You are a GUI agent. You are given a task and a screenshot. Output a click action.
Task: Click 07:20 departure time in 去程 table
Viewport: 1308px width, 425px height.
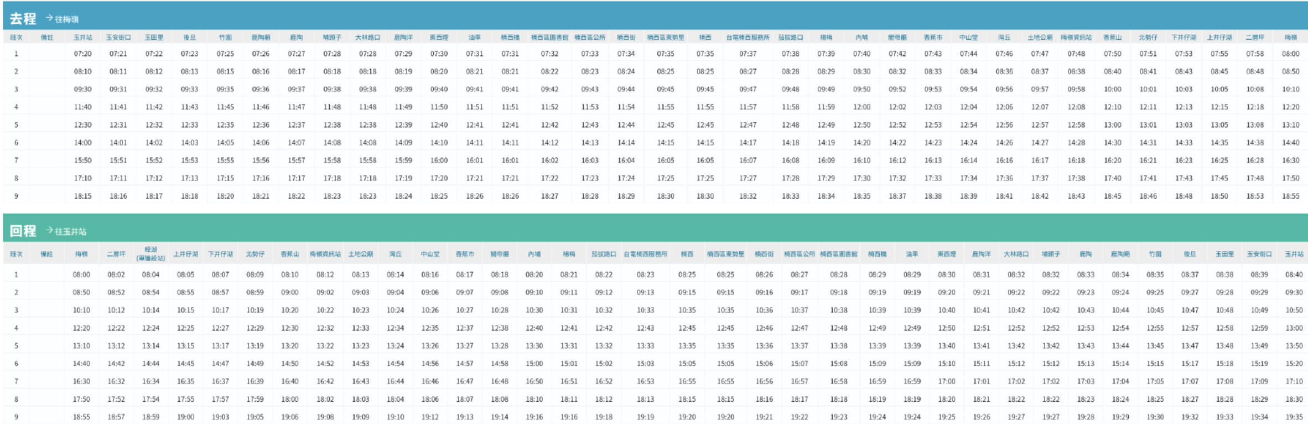(x=82, y=54)
